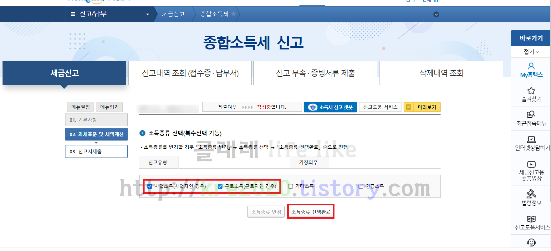Uncheck 근로소득(근로자인 경우) checkbox
The width and height of the screenshot is (551, 251).
(x=220, y=186)
